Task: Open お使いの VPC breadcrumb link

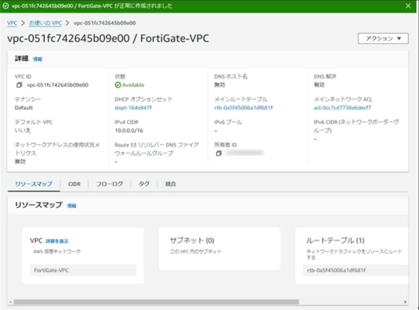Action: pos(45,23)
